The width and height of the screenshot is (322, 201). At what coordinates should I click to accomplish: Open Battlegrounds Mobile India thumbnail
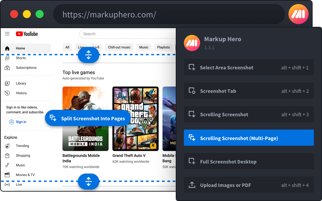click(x=86, y=119)
